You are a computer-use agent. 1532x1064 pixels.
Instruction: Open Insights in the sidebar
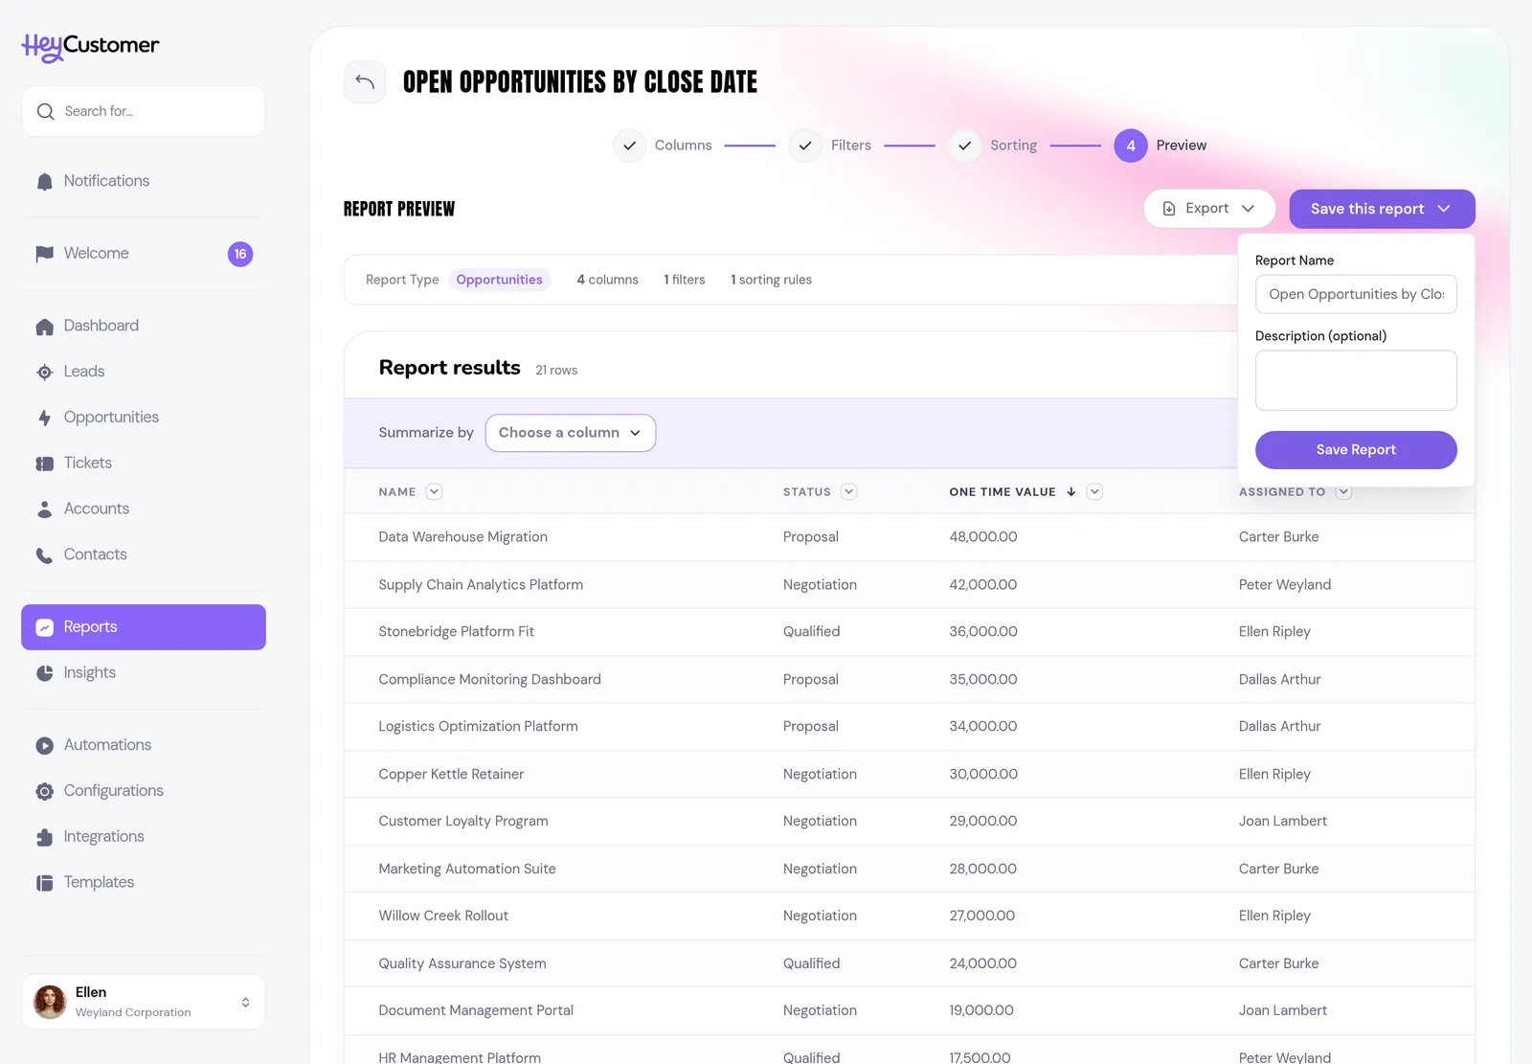click(144, 673)
